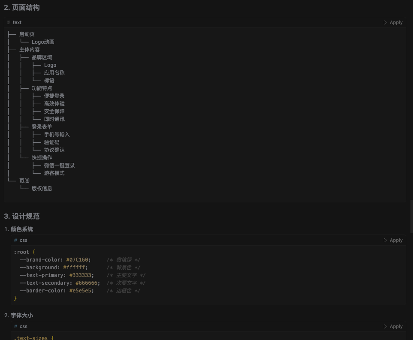This screenshot has width=413, height=340.
Task: Select the heading '2. 页面结构'
Action: [21, 7]
